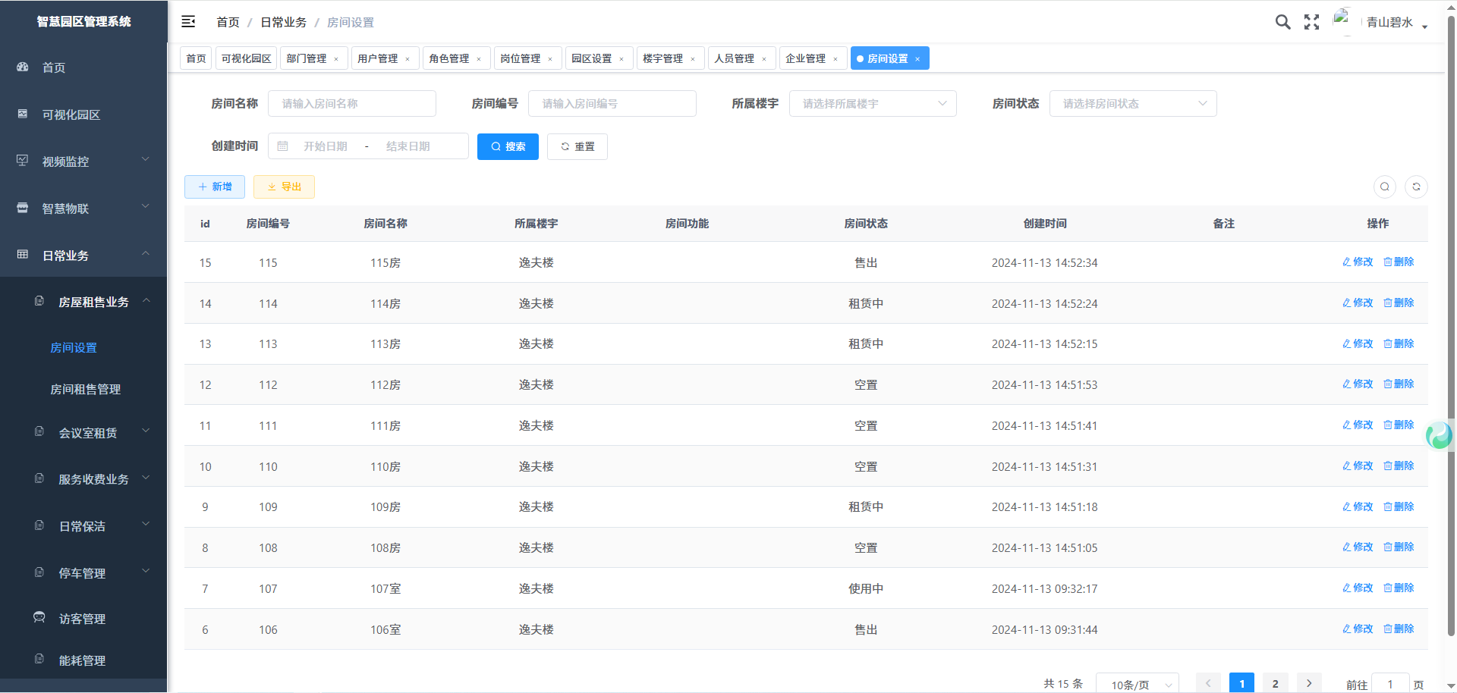Viewport: 1457px width, 693px height.
Task: Click the floating green assistant icon
Action: 1439,435
